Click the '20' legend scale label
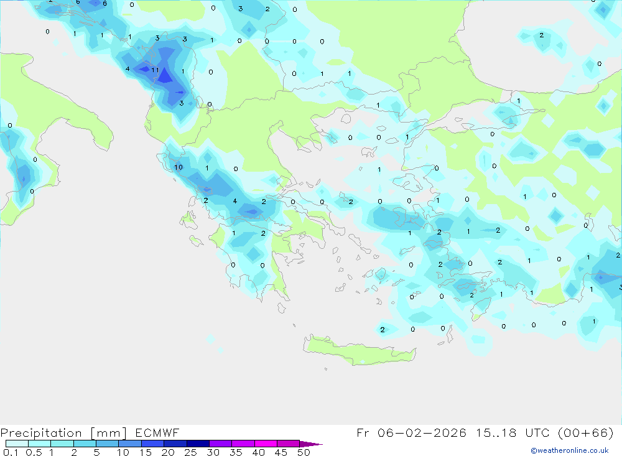Image resolution: width=622 pixels, height=456 pixels. coord(168,452)
